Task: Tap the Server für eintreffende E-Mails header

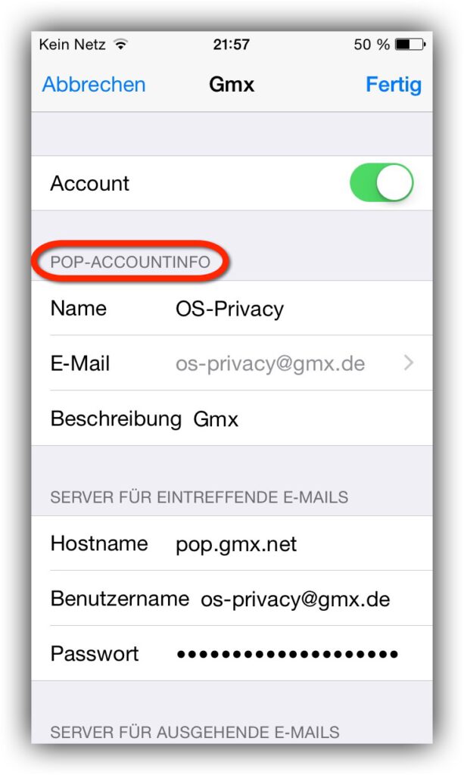Action: click(x=199, y=496)
